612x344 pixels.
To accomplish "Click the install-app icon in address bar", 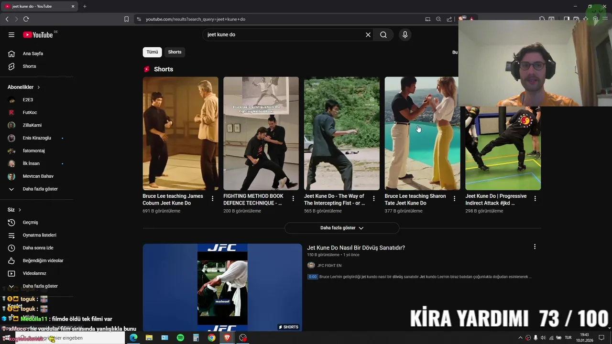I will tap(428, 19).
